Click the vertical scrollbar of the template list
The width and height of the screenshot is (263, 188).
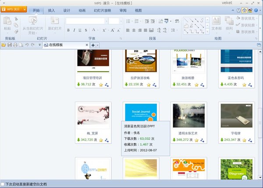[260, 114]
